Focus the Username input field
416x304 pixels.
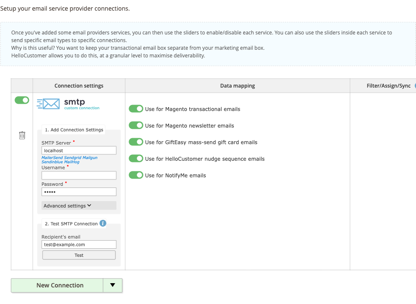[79, 175]
